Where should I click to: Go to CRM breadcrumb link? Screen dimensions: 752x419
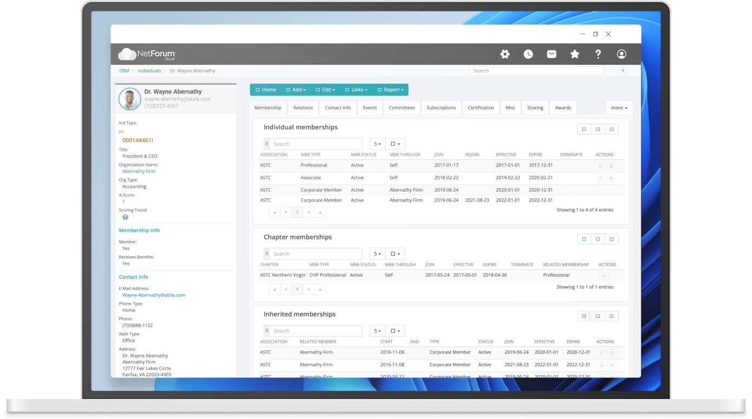click(x=124, y=71)
